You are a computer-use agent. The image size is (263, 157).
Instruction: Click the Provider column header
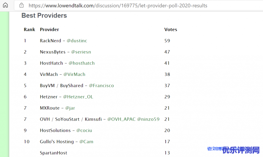point(50,30)
